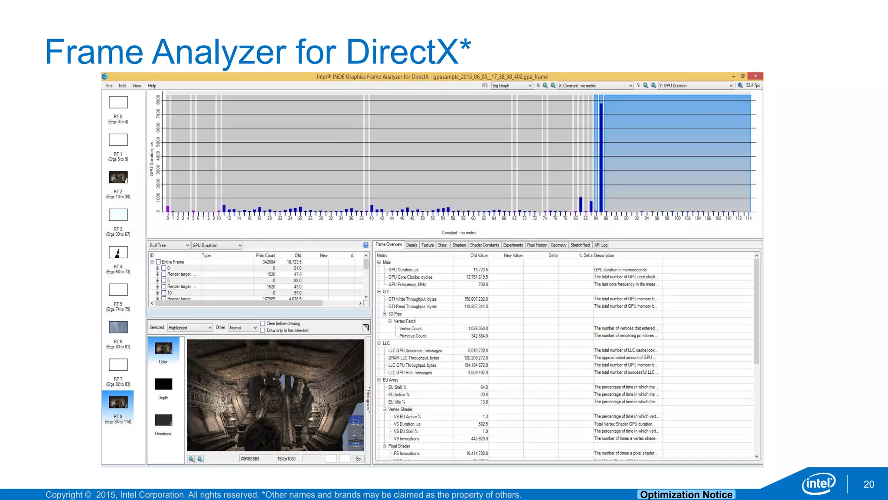This screenshot has height=500, width=888.
Task: Enable Draw only to last selected
Action: [x=263, y=330]
